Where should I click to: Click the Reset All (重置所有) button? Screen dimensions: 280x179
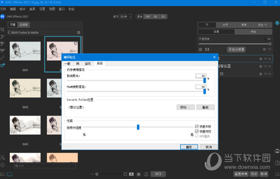click(x=241, y=174)
